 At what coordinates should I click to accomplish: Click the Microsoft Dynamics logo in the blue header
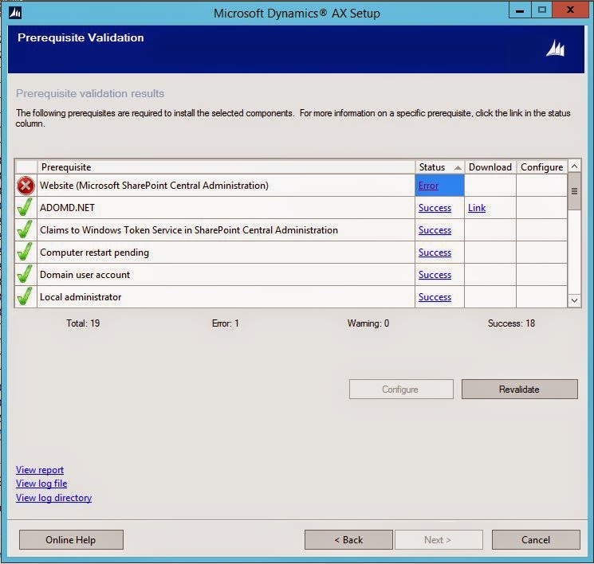(x=556, y=49)
